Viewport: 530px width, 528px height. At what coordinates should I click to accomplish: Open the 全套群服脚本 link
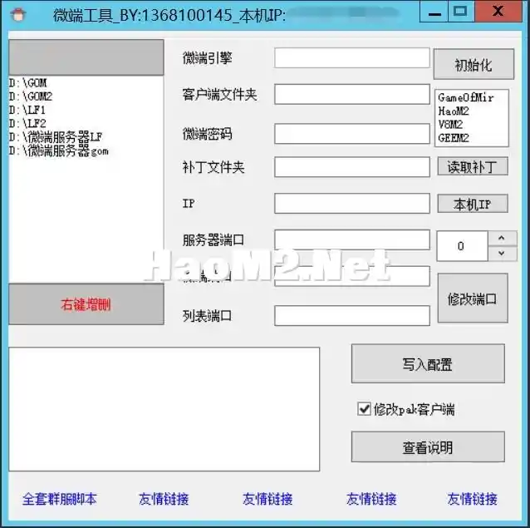60,499
